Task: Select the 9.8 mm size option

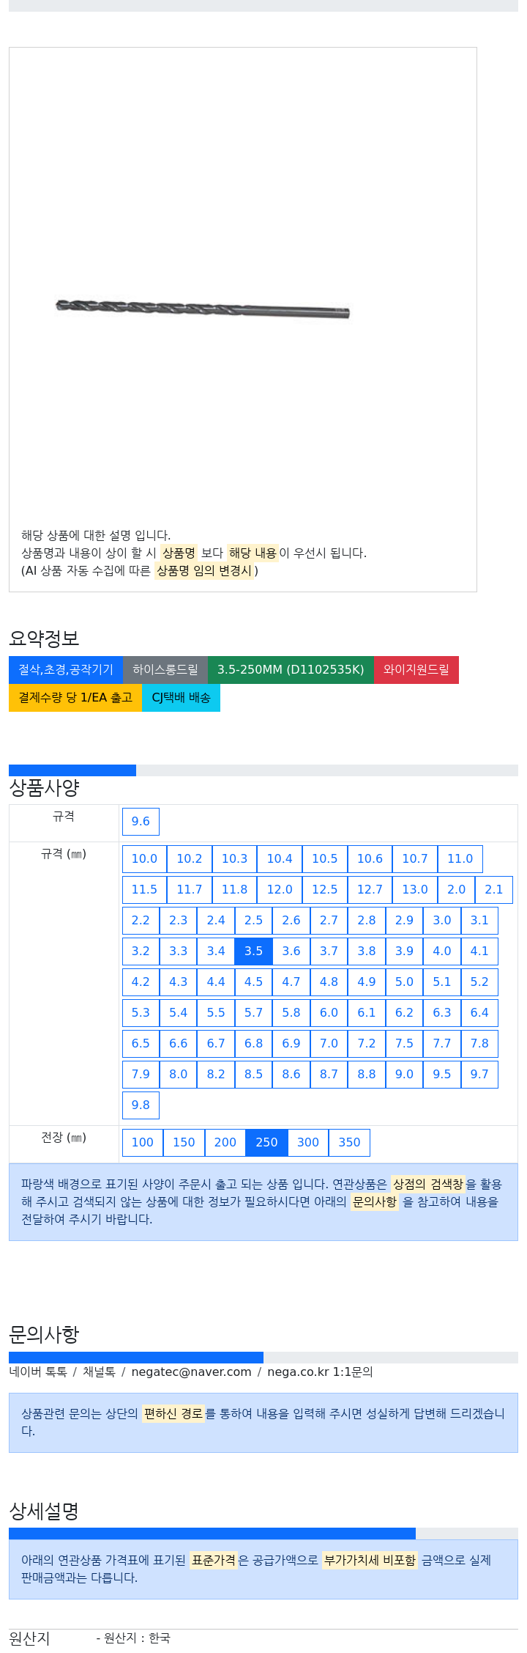Action: [x=141, y=1105]
